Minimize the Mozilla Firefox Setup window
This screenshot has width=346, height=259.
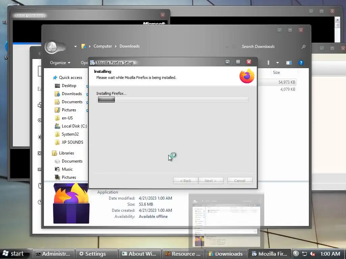tap(227, 62)
